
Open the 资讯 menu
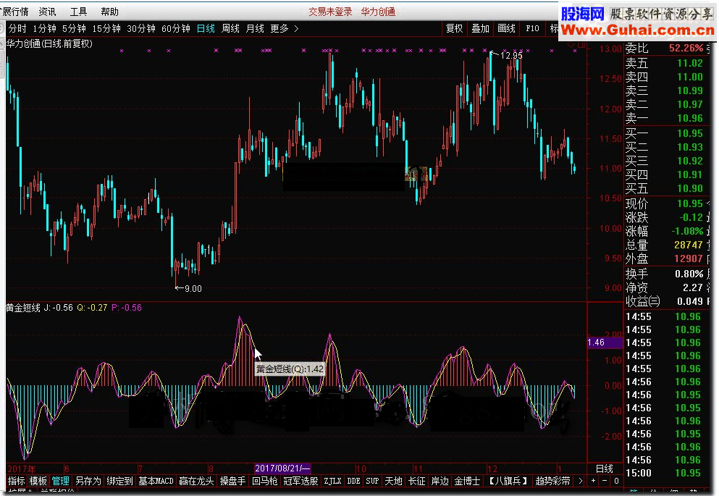(47, 12)
